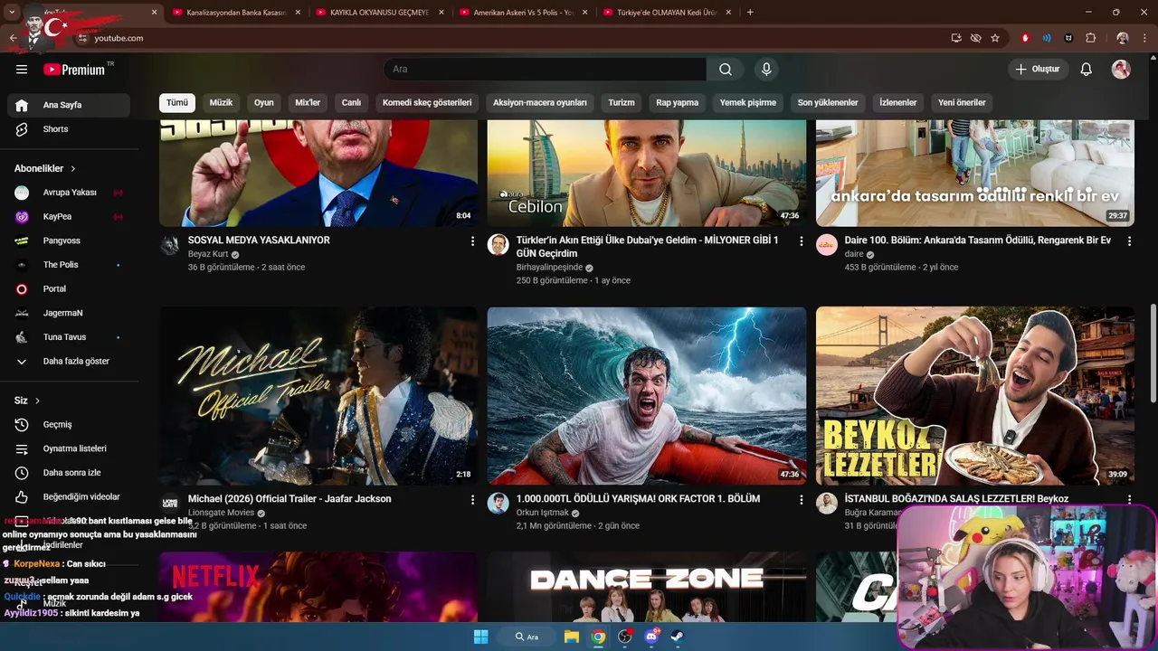This screenshot has height=651, width=1158.
Task: Open options menu for Daire 100. Bölüm video
Action: (x=1129, y=241)
